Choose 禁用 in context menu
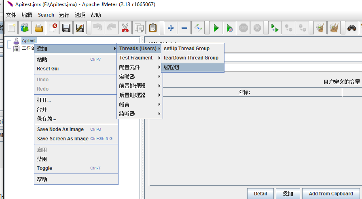The width and height of the screenshot is (362, 199). tap(76, 159)
